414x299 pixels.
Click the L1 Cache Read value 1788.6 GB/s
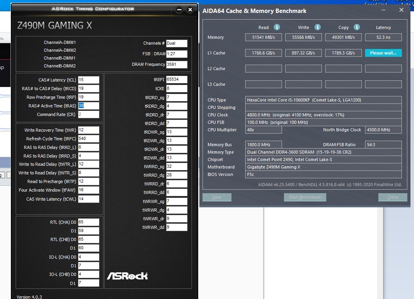tap(264, 53)
